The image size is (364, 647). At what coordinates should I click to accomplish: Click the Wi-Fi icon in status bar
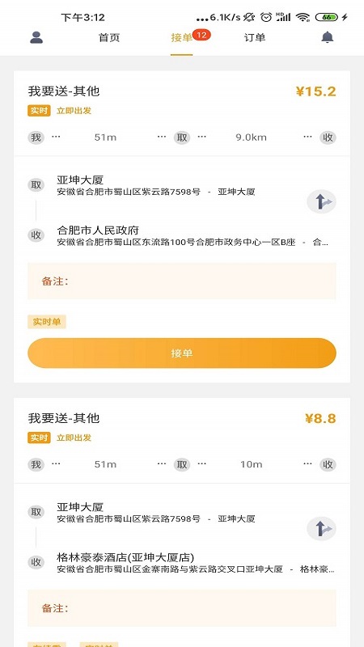(303, 17)
